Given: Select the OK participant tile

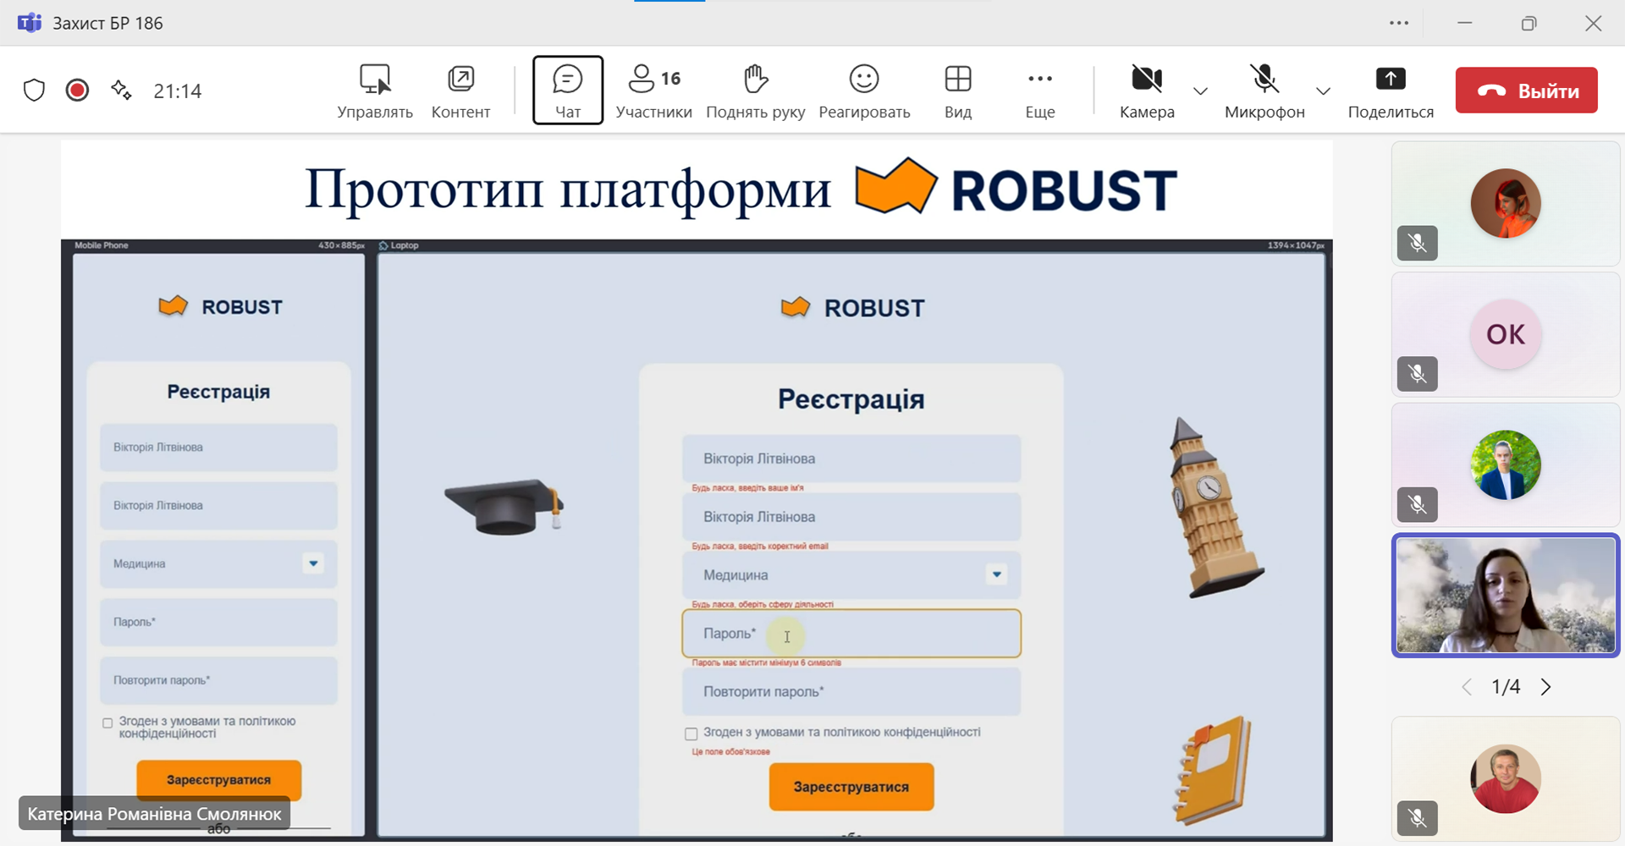Looking at the screenshot, I should [1506, 335].
